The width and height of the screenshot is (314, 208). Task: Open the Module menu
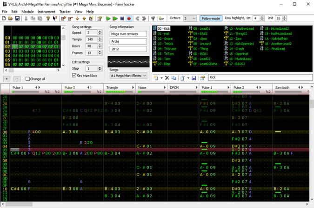[x=27, y=12]
